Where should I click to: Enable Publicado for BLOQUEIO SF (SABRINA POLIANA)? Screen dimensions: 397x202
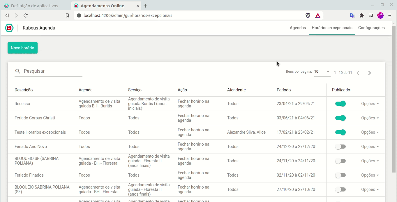point(340,161)
